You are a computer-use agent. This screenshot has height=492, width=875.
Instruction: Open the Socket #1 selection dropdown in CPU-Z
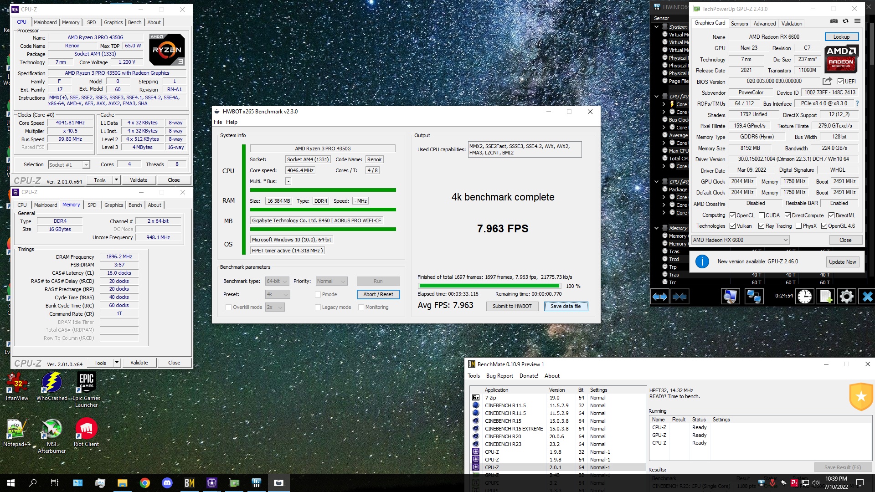point(68,165)
